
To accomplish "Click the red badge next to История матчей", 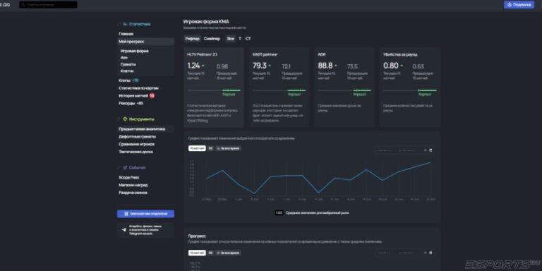I will tap(152, 96).
